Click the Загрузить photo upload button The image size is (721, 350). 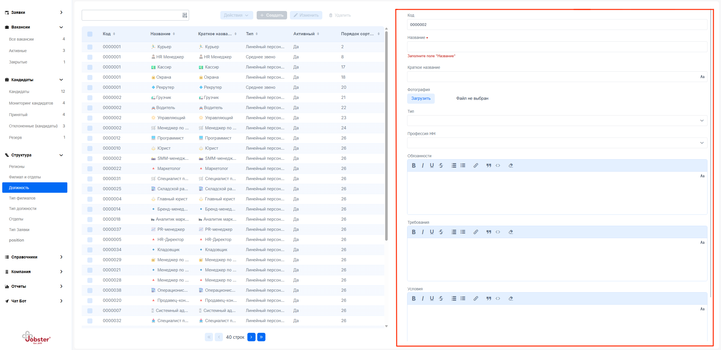click(x=421, y=98)
